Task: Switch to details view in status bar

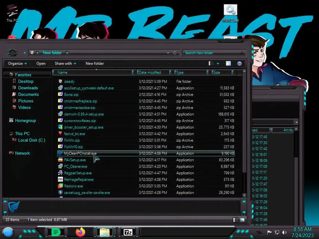Action: pos(235,220)
